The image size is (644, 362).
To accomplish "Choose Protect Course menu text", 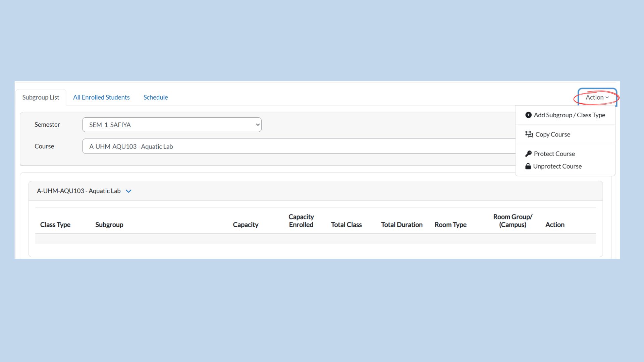I will point(554,154).
